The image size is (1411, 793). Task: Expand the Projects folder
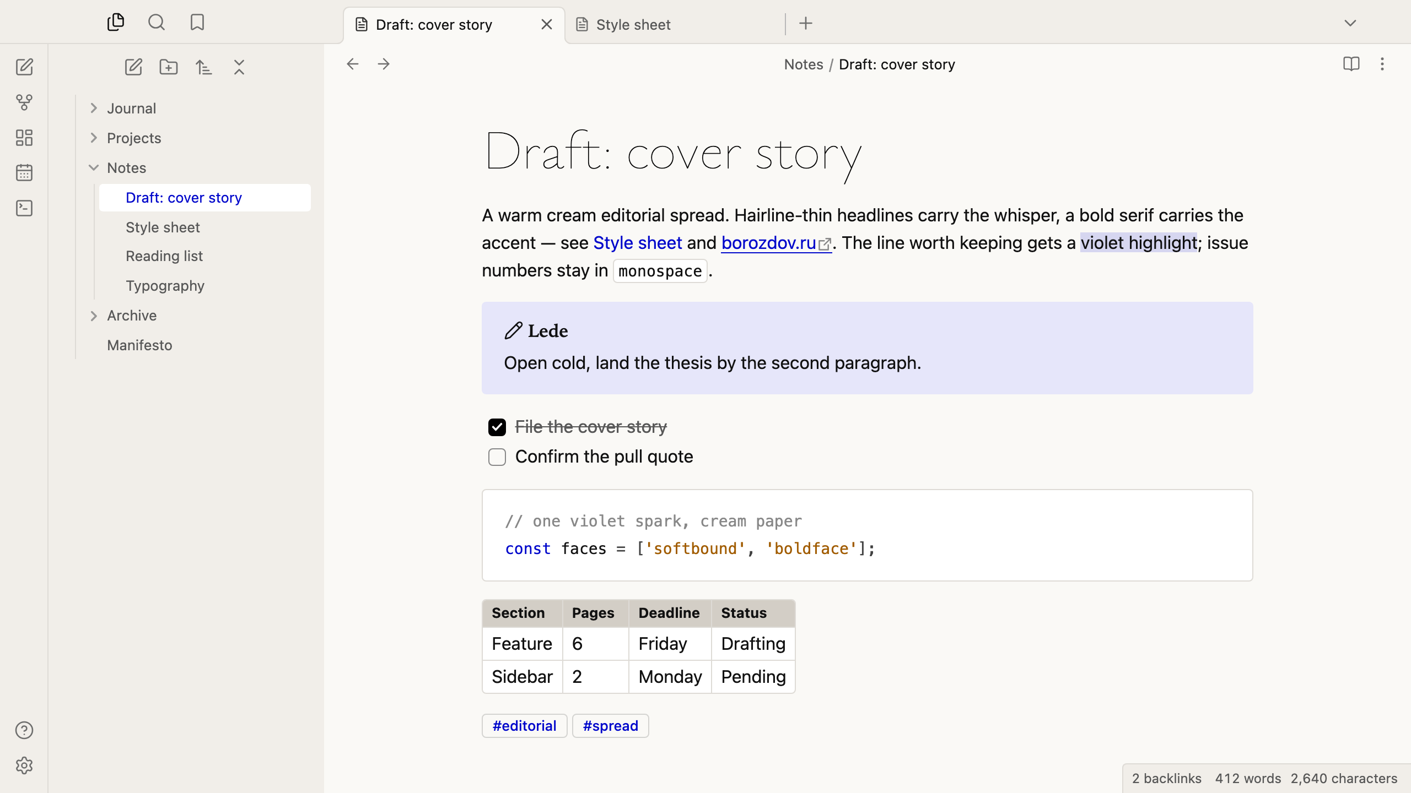point(94,138)
